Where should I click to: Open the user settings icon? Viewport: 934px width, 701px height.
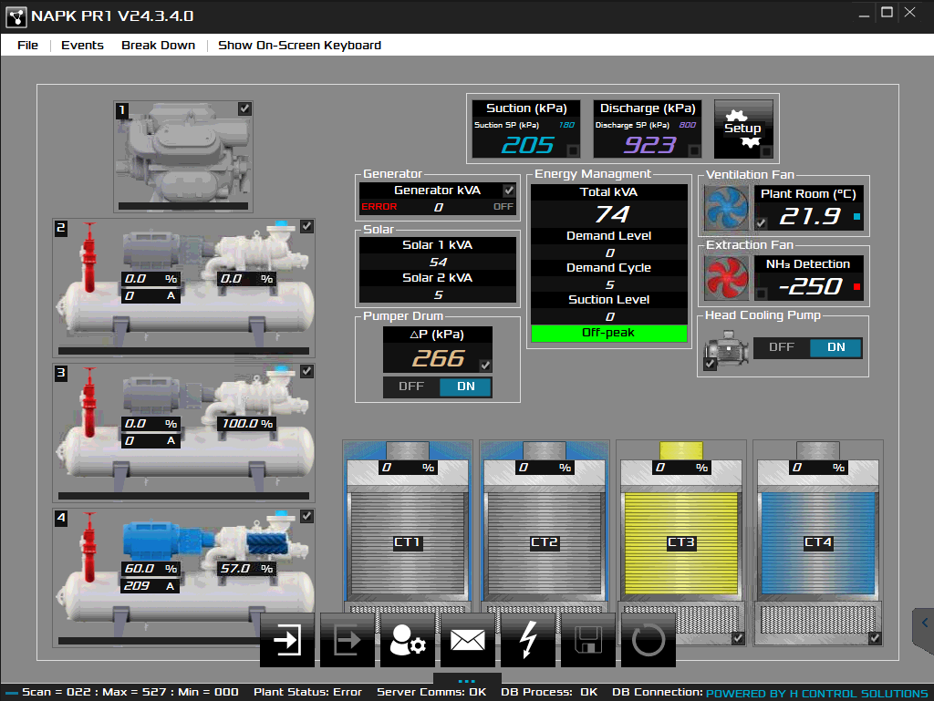(408, 640)
